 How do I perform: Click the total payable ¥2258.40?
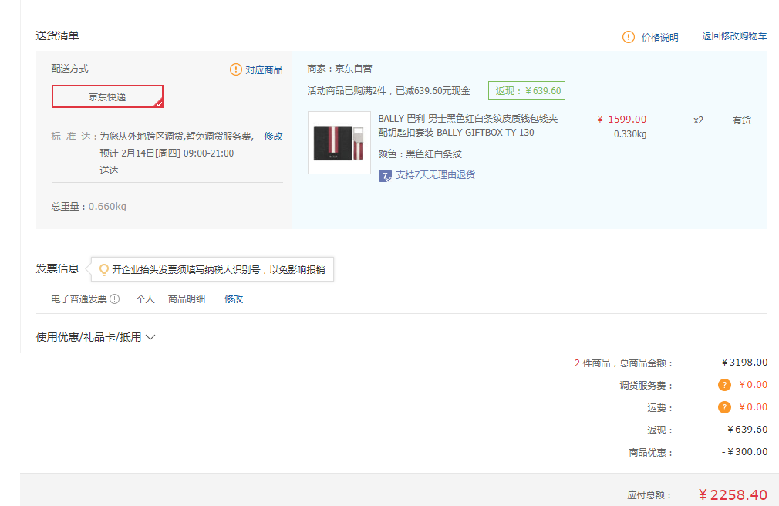click(732, 494)
